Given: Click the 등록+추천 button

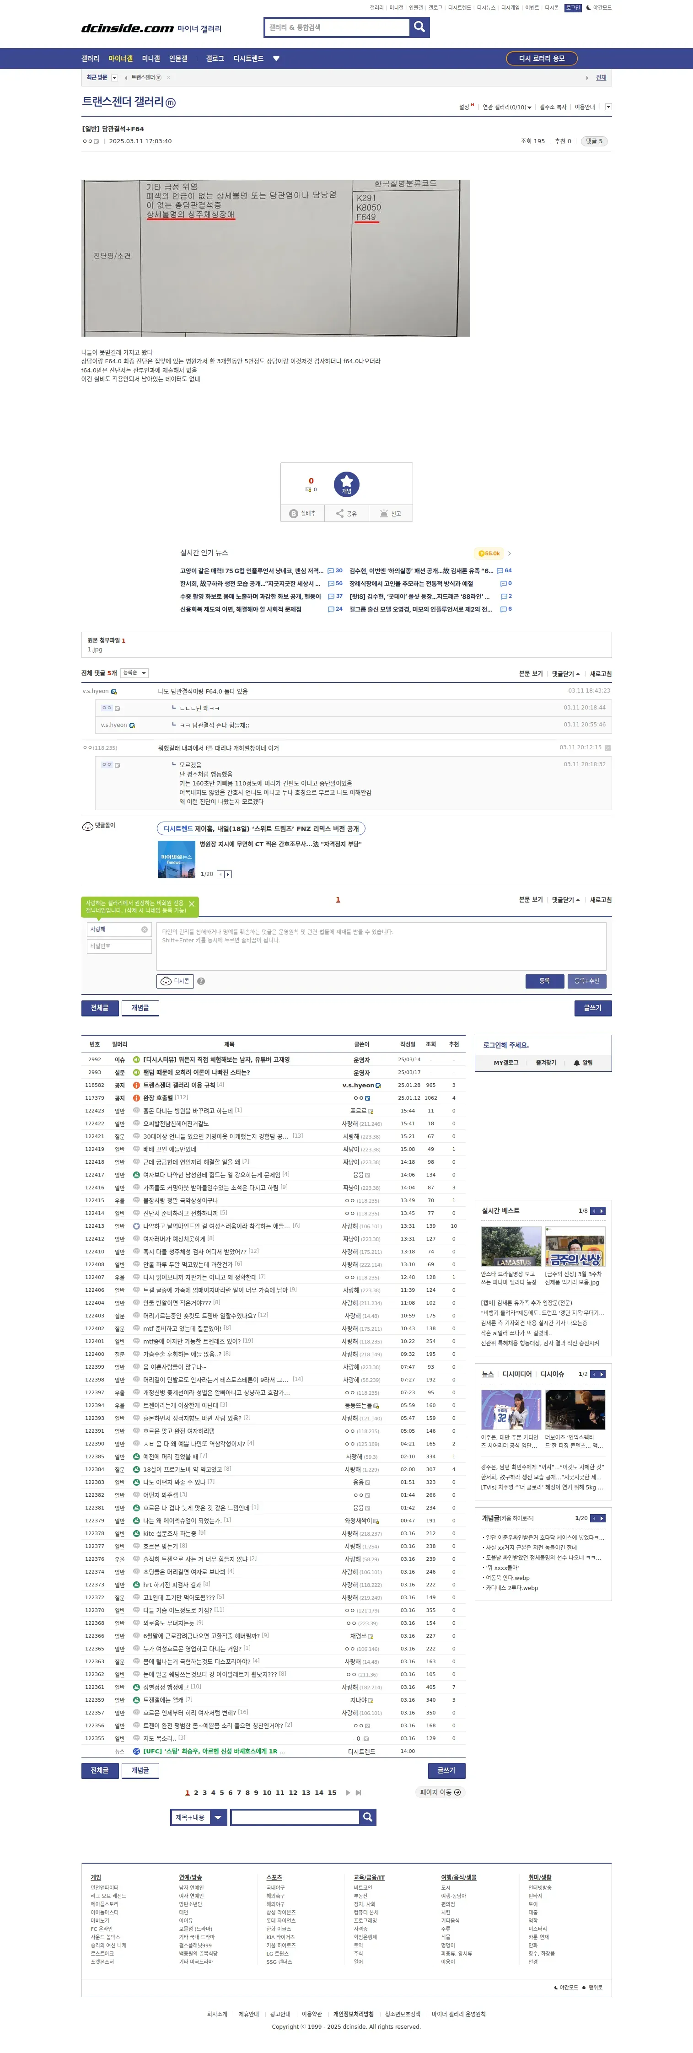Looking at the screenshot, I should click(587, 981).
